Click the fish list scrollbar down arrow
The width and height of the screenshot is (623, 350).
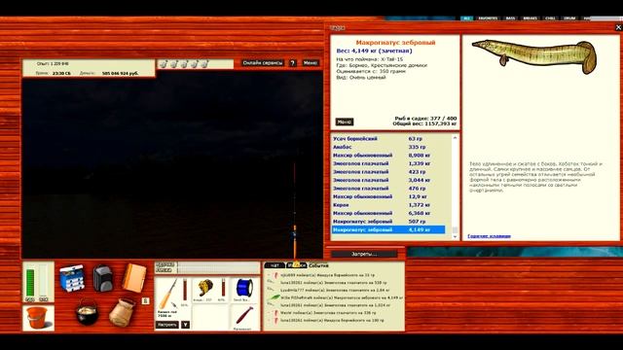coord(455,236)
